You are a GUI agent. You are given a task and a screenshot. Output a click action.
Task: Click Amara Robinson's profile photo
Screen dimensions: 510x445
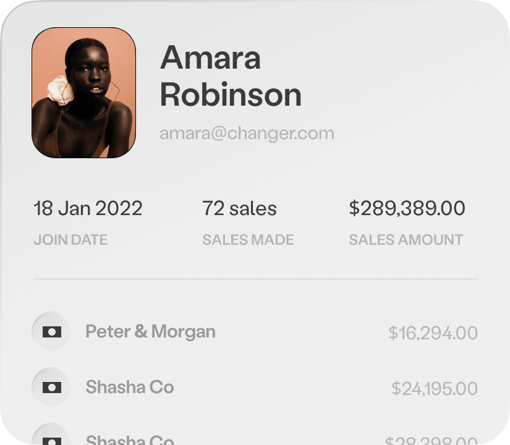(x=83, y=93)
